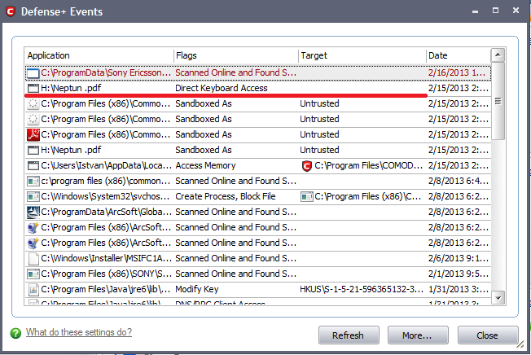Click the vertical scrollbar thumb
The image size is (531, 355).
coord(498,101)
